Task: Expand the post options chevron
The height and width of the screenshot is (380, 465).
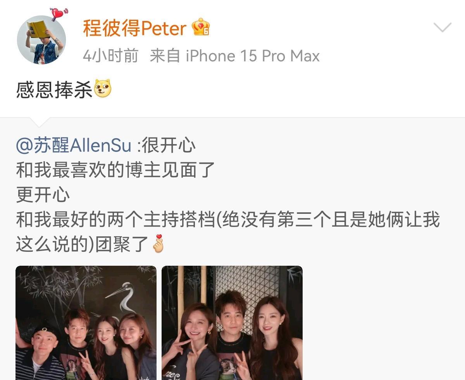Action: (442, 28)
